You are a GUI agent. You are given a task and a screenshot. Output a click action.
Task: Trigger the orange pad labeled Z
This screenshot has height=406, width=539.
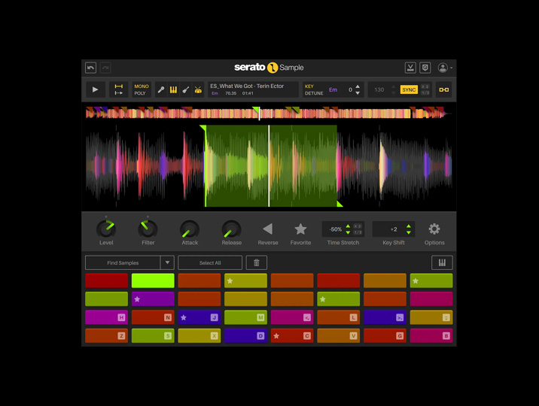tap(107, 335)
